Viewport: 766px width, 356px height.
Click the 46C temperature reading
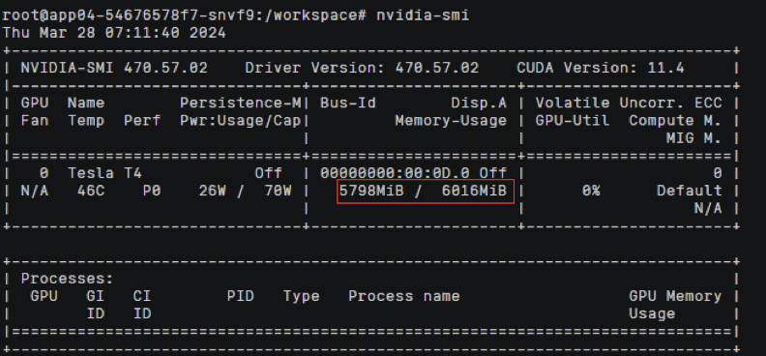pos(91,191)
